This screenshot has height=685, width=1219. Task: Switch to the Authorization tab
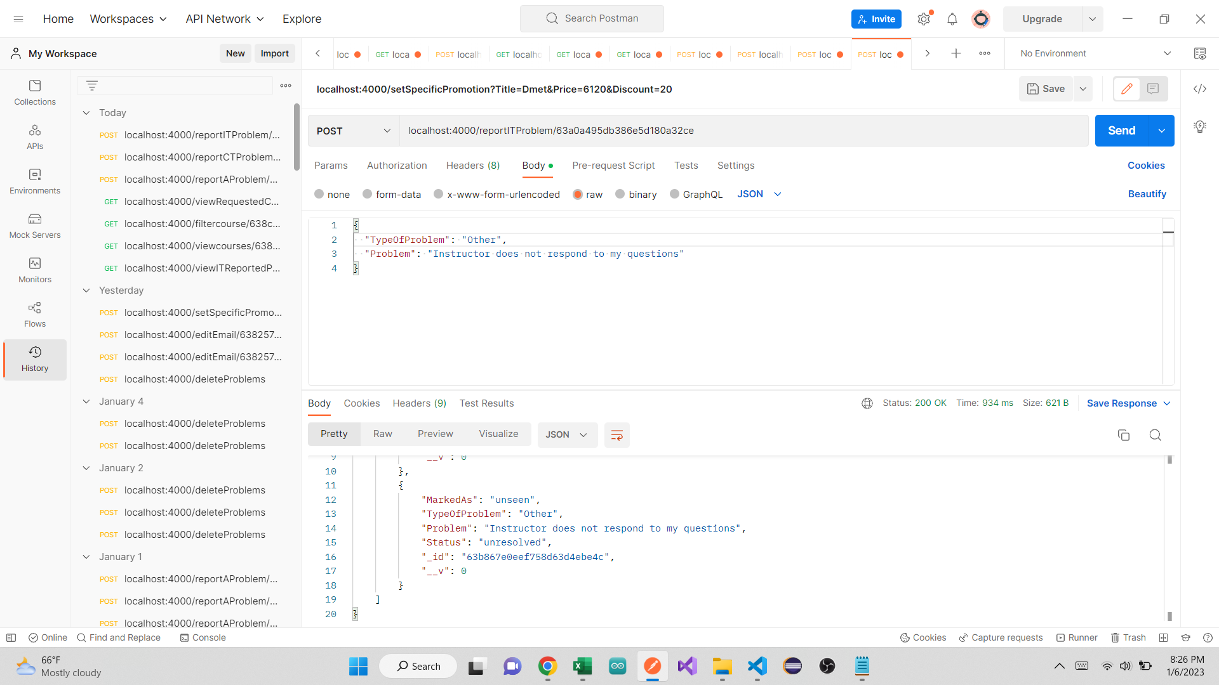tap(396, 166)
